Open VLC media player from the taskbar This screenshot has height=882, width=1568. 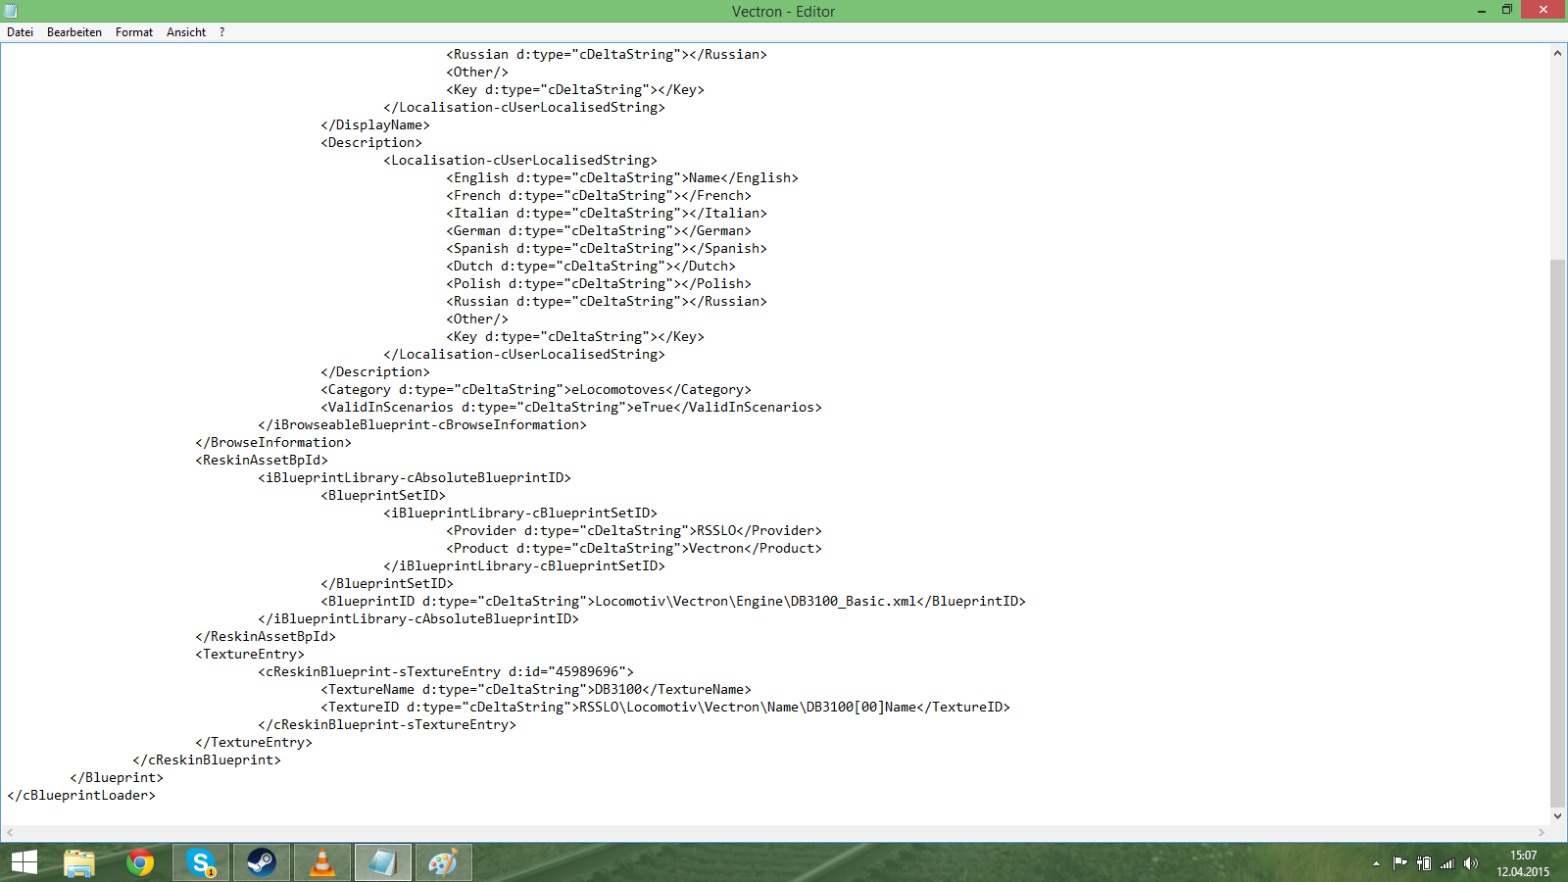coord(322,862)
